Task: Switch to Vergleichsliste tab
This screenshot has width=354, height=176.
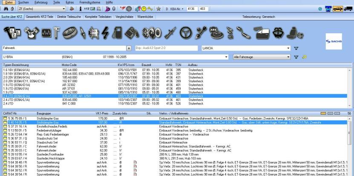Action: [x=124, y=17]
